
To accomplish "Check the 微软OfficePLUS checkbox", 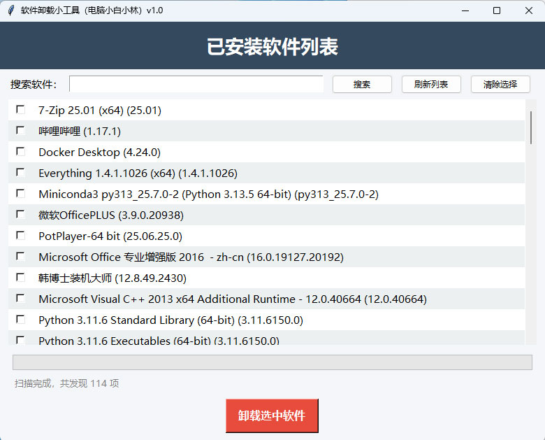I will point(21,215).
